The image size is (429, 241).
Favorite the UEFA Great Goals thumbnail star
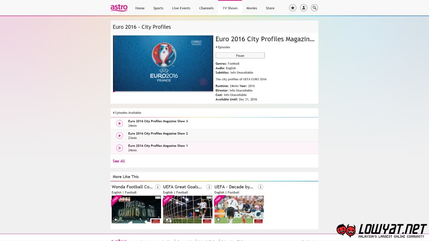(x=167, y=220)
